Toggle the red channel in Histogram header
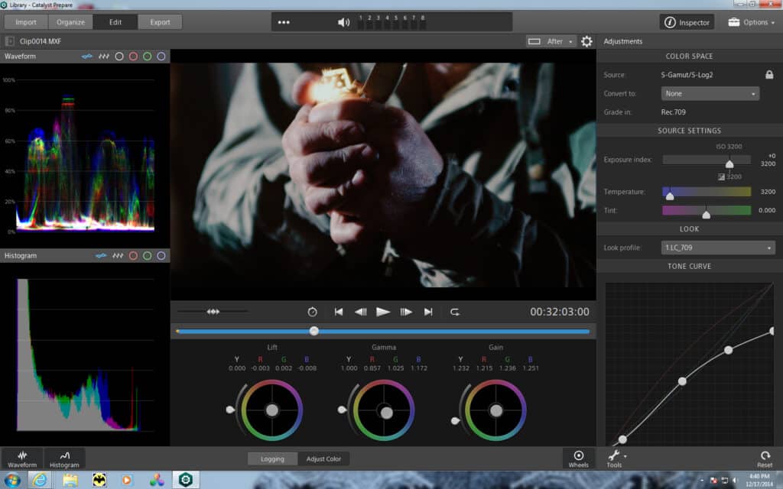This screenshot has height=489, width=783. [133, 255]
